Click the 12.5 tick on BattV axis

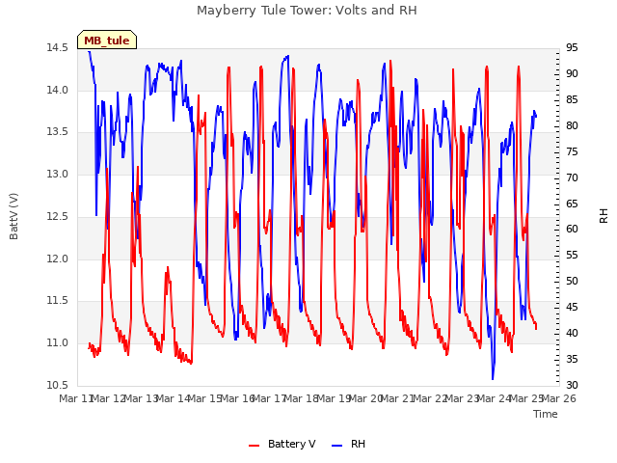(58, 216)
